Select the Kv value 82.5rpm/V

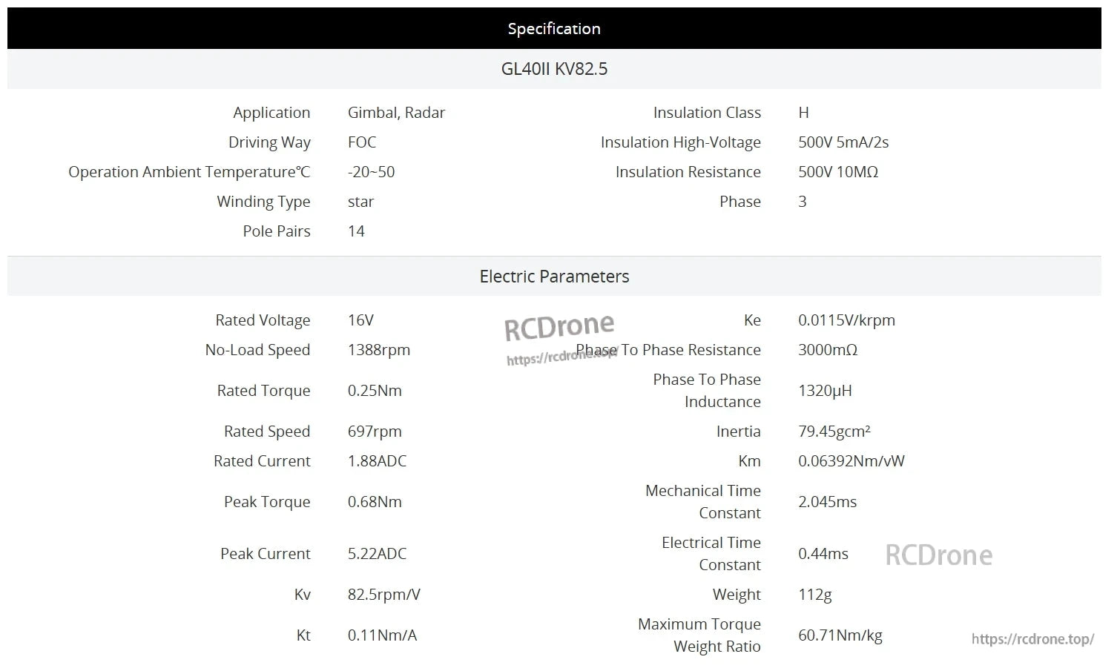click(383, 595)
